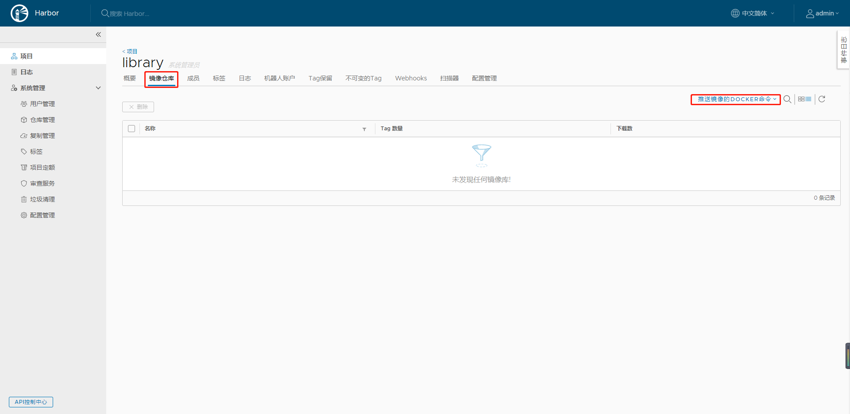Image resolution: width=850 pixels, height=414 pixels.
Task: Switch to the 扫描器 tab
Action: pyautogui.click(x=449, y=78)
